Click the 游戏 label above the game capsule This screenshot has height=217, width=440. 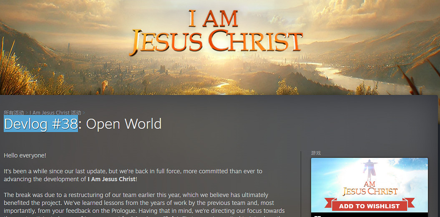tap(316, 153)
